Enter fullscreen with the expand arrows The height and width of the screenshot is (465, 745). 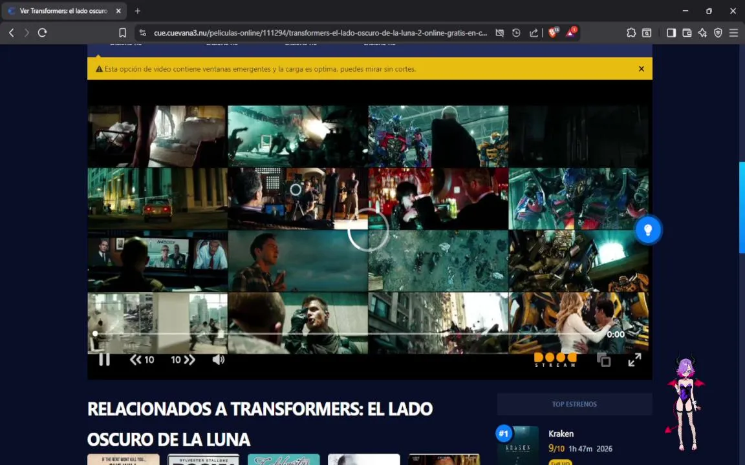(x=635, y=360)
